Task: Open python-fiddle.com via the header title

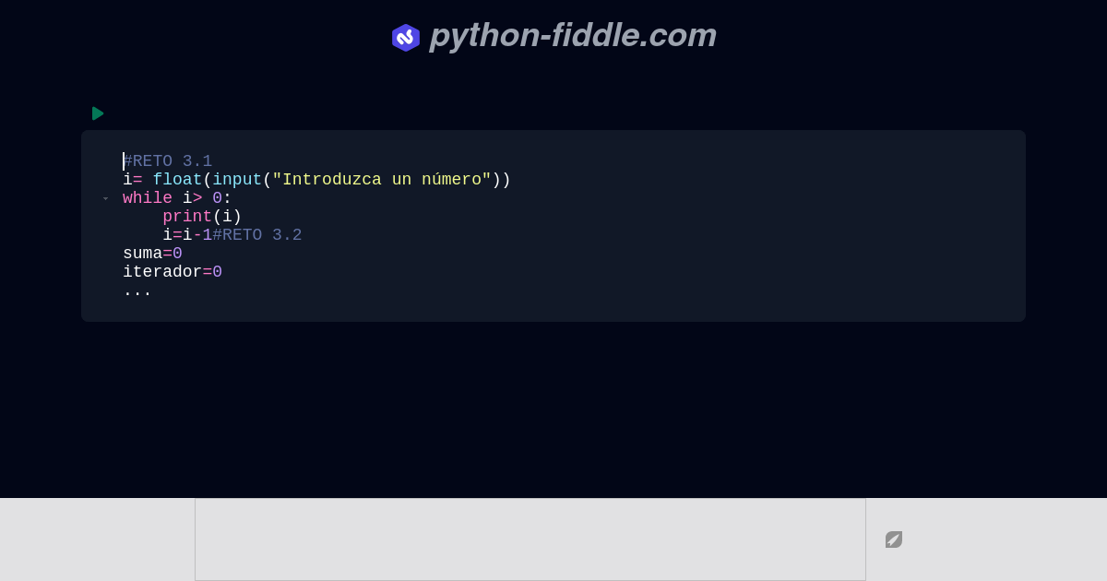Action: 572,36
